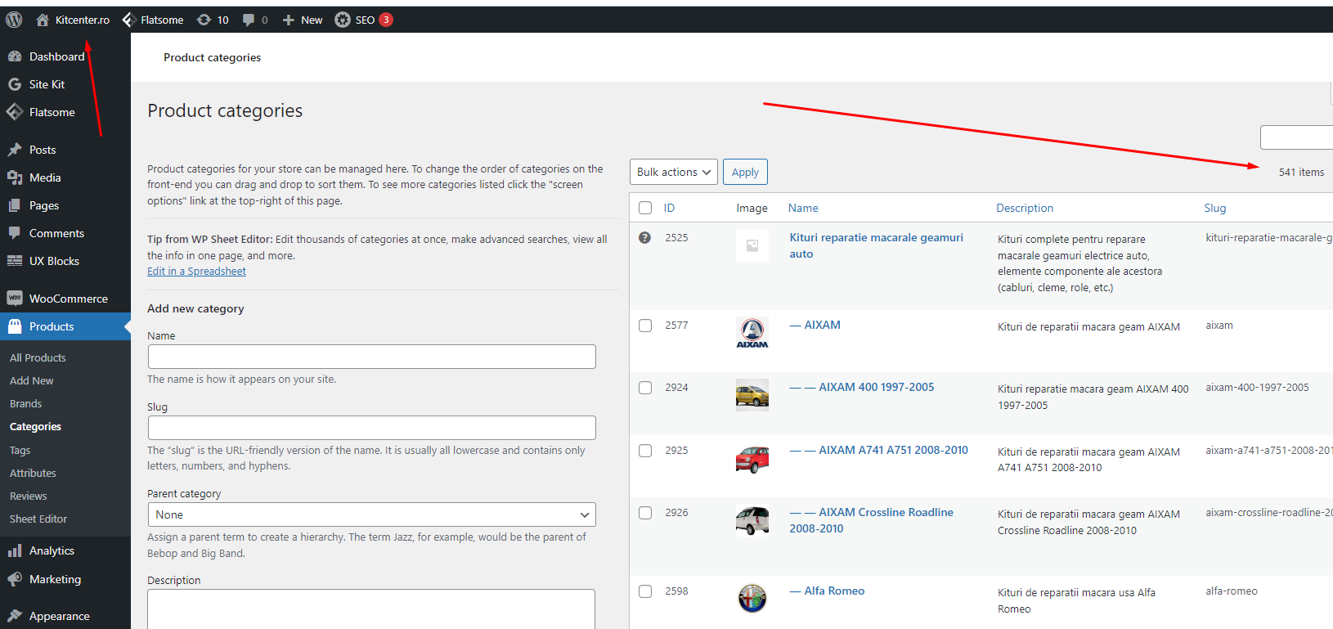Image resolution: width=1333 pixels, height=629 pixels.
Task: Click the Pages icon in sidebar
Action: click(x=15, y=205)
